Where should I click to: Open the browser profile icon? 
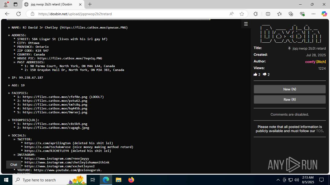click(6, 4)
